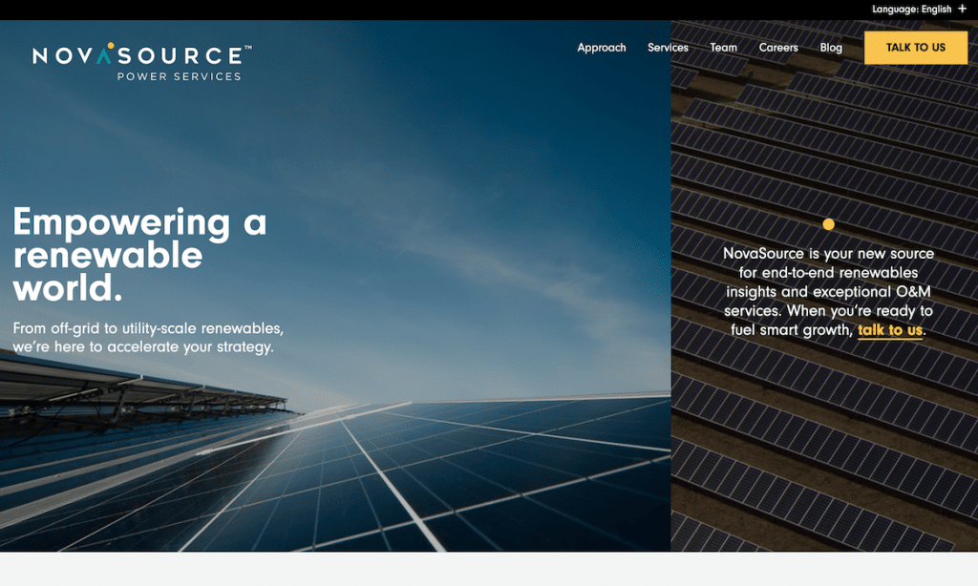This screenshot has width=978, height=586.
Task: Click the plus icon beside Language
Action: click(x=962, y=10)
